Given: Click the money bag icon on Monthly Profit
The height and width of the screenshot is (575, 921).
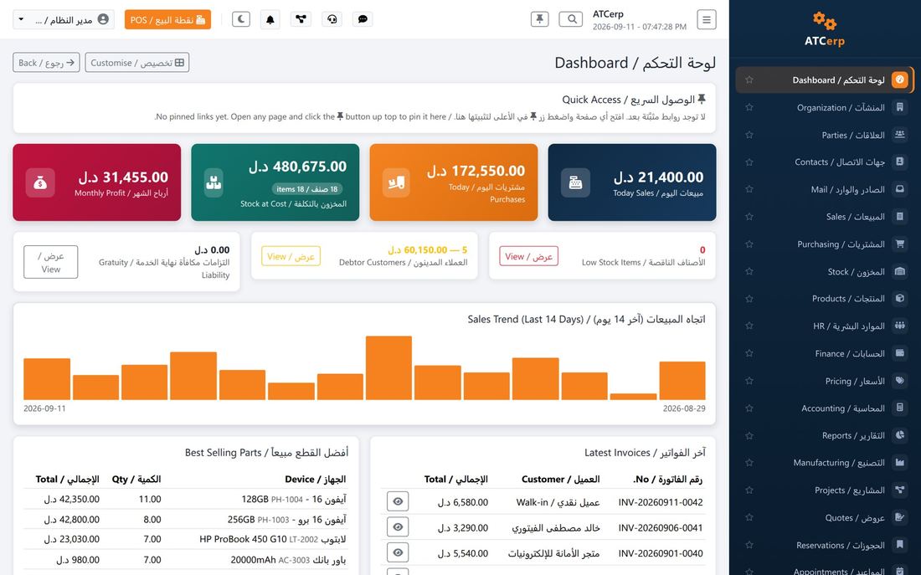Looking at the screenshot, I should [40, 182].
